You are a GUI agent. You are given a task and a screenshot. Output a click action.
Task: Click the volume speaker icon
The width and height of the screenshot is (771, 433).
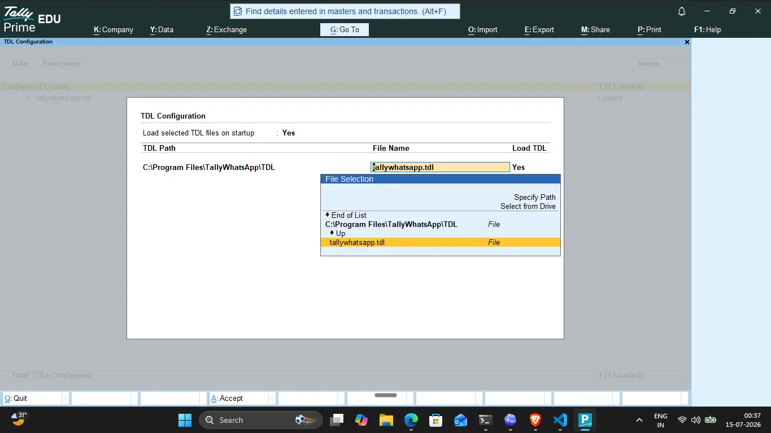pyautogui.click(x=696, y=420)
